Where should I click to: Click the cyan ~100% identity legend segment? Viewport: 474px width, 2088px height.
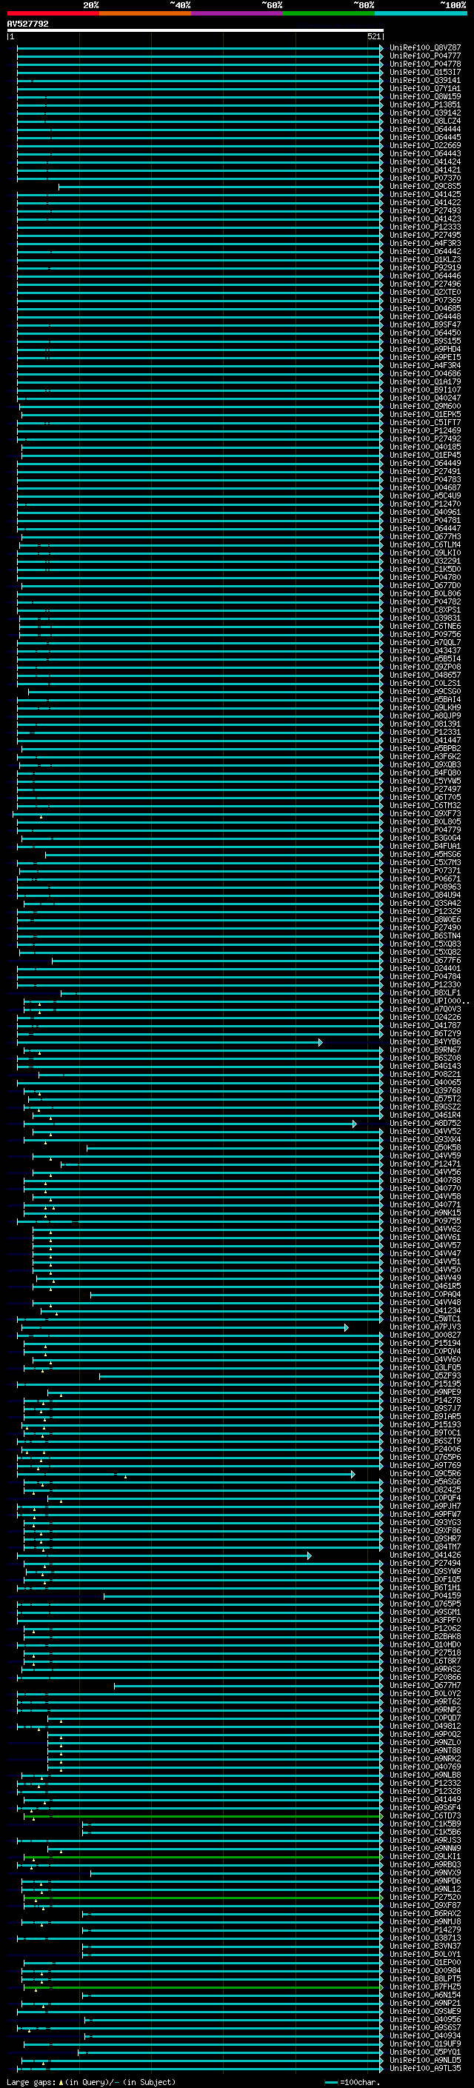click(421, 13)
